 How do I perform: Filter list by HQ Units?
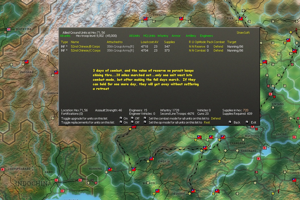pyautogui.click(x=149, y=36)
